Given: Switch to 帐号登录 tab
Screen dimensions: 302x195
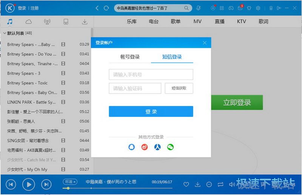Looking at the screenshot, I should [x=130, y=57].
